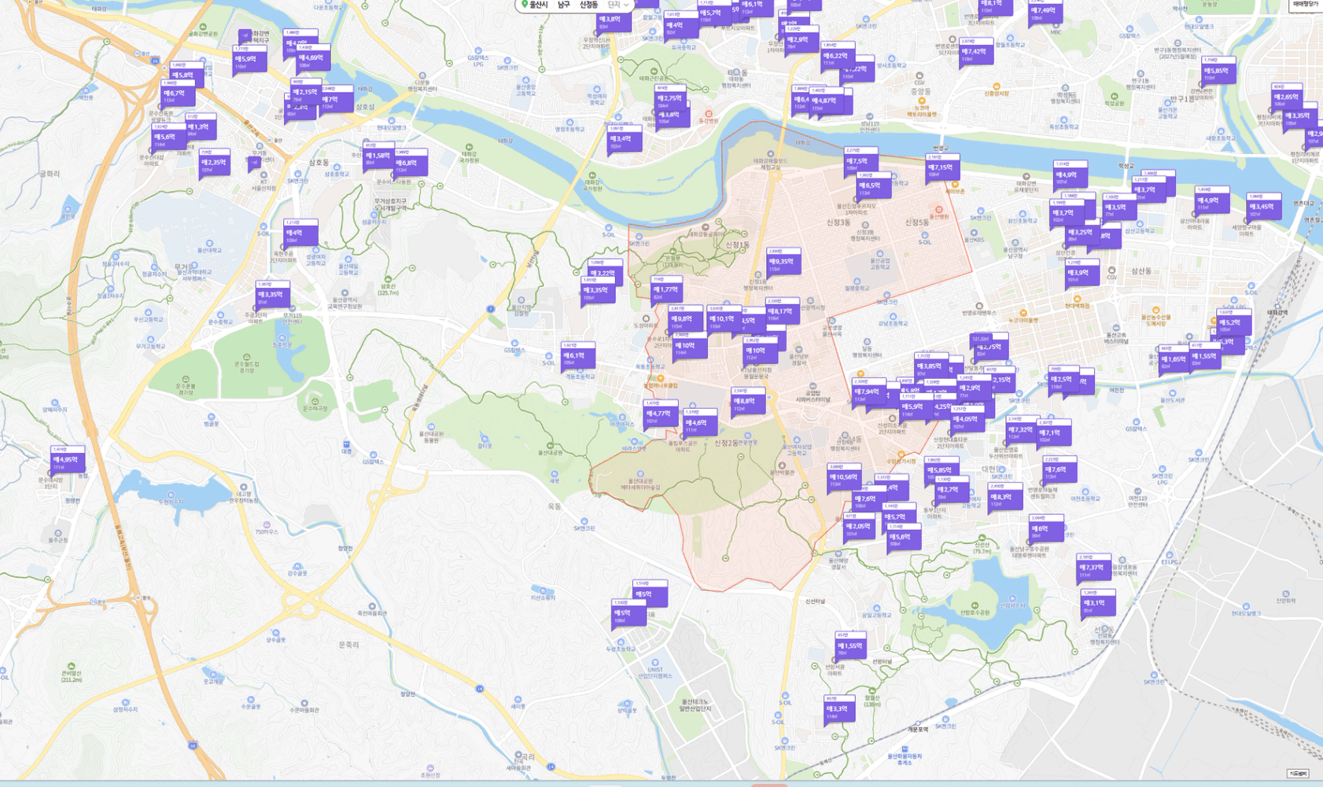
Task: Open the 매3.9억 listing marker
Action: point(1082,273)
